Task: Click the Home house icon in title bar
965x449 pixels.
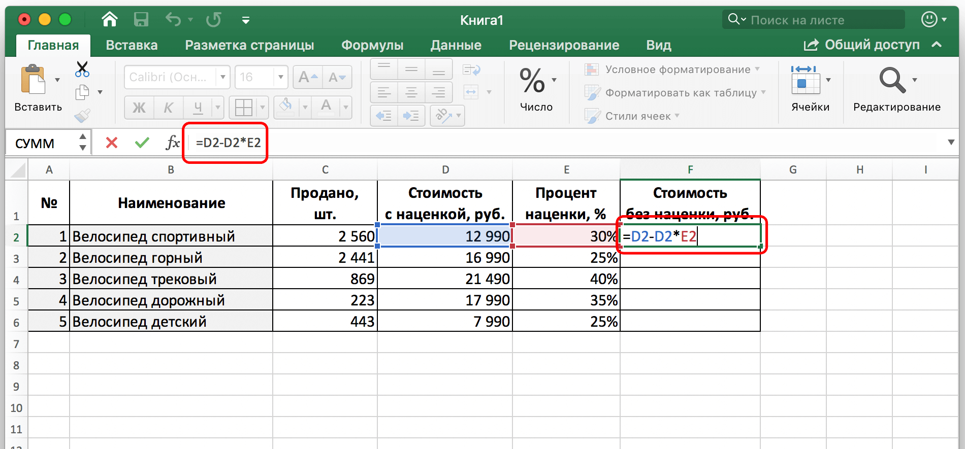Action: coord(110,20)
